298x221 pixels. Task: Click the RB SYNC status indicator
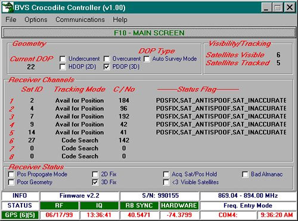[x=139, y=206]
